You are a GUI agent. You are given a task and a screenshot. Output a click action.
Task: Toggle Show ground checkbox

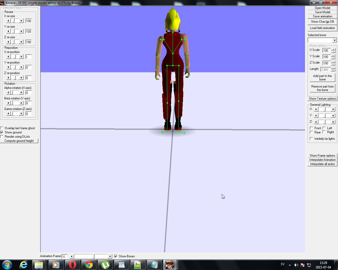[2, 132]
